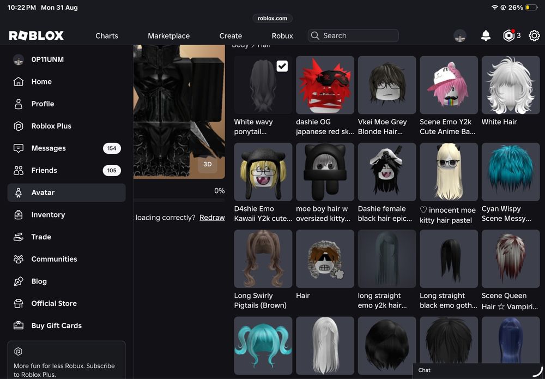
Task: Pick the Scene Queen Hair Vampiri item
Action: coord(511,258)
